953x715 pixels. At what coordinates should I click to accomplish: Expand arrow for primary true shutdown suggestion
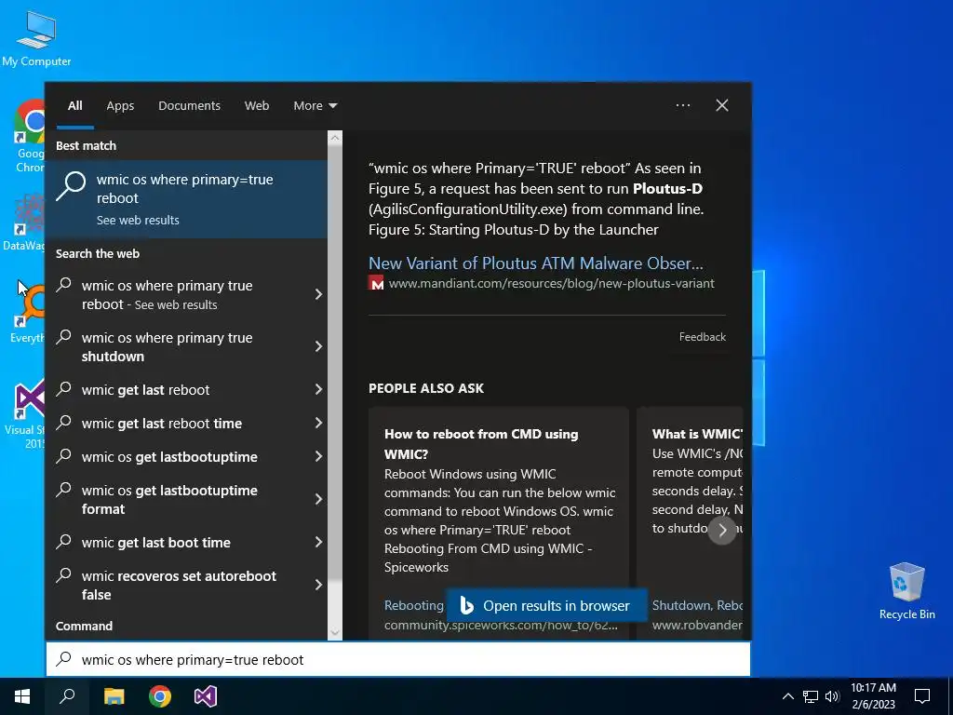(318, 346)
